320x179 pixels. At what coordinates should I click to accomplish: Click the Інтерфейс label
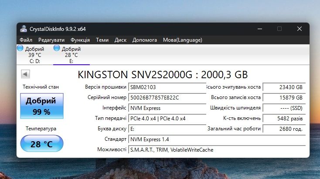[114, 108]
